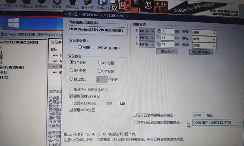244x146 pixels.
Task: Click the 格式化 toolbar icon
Action: pyautogui.click(x=57, y=4)
